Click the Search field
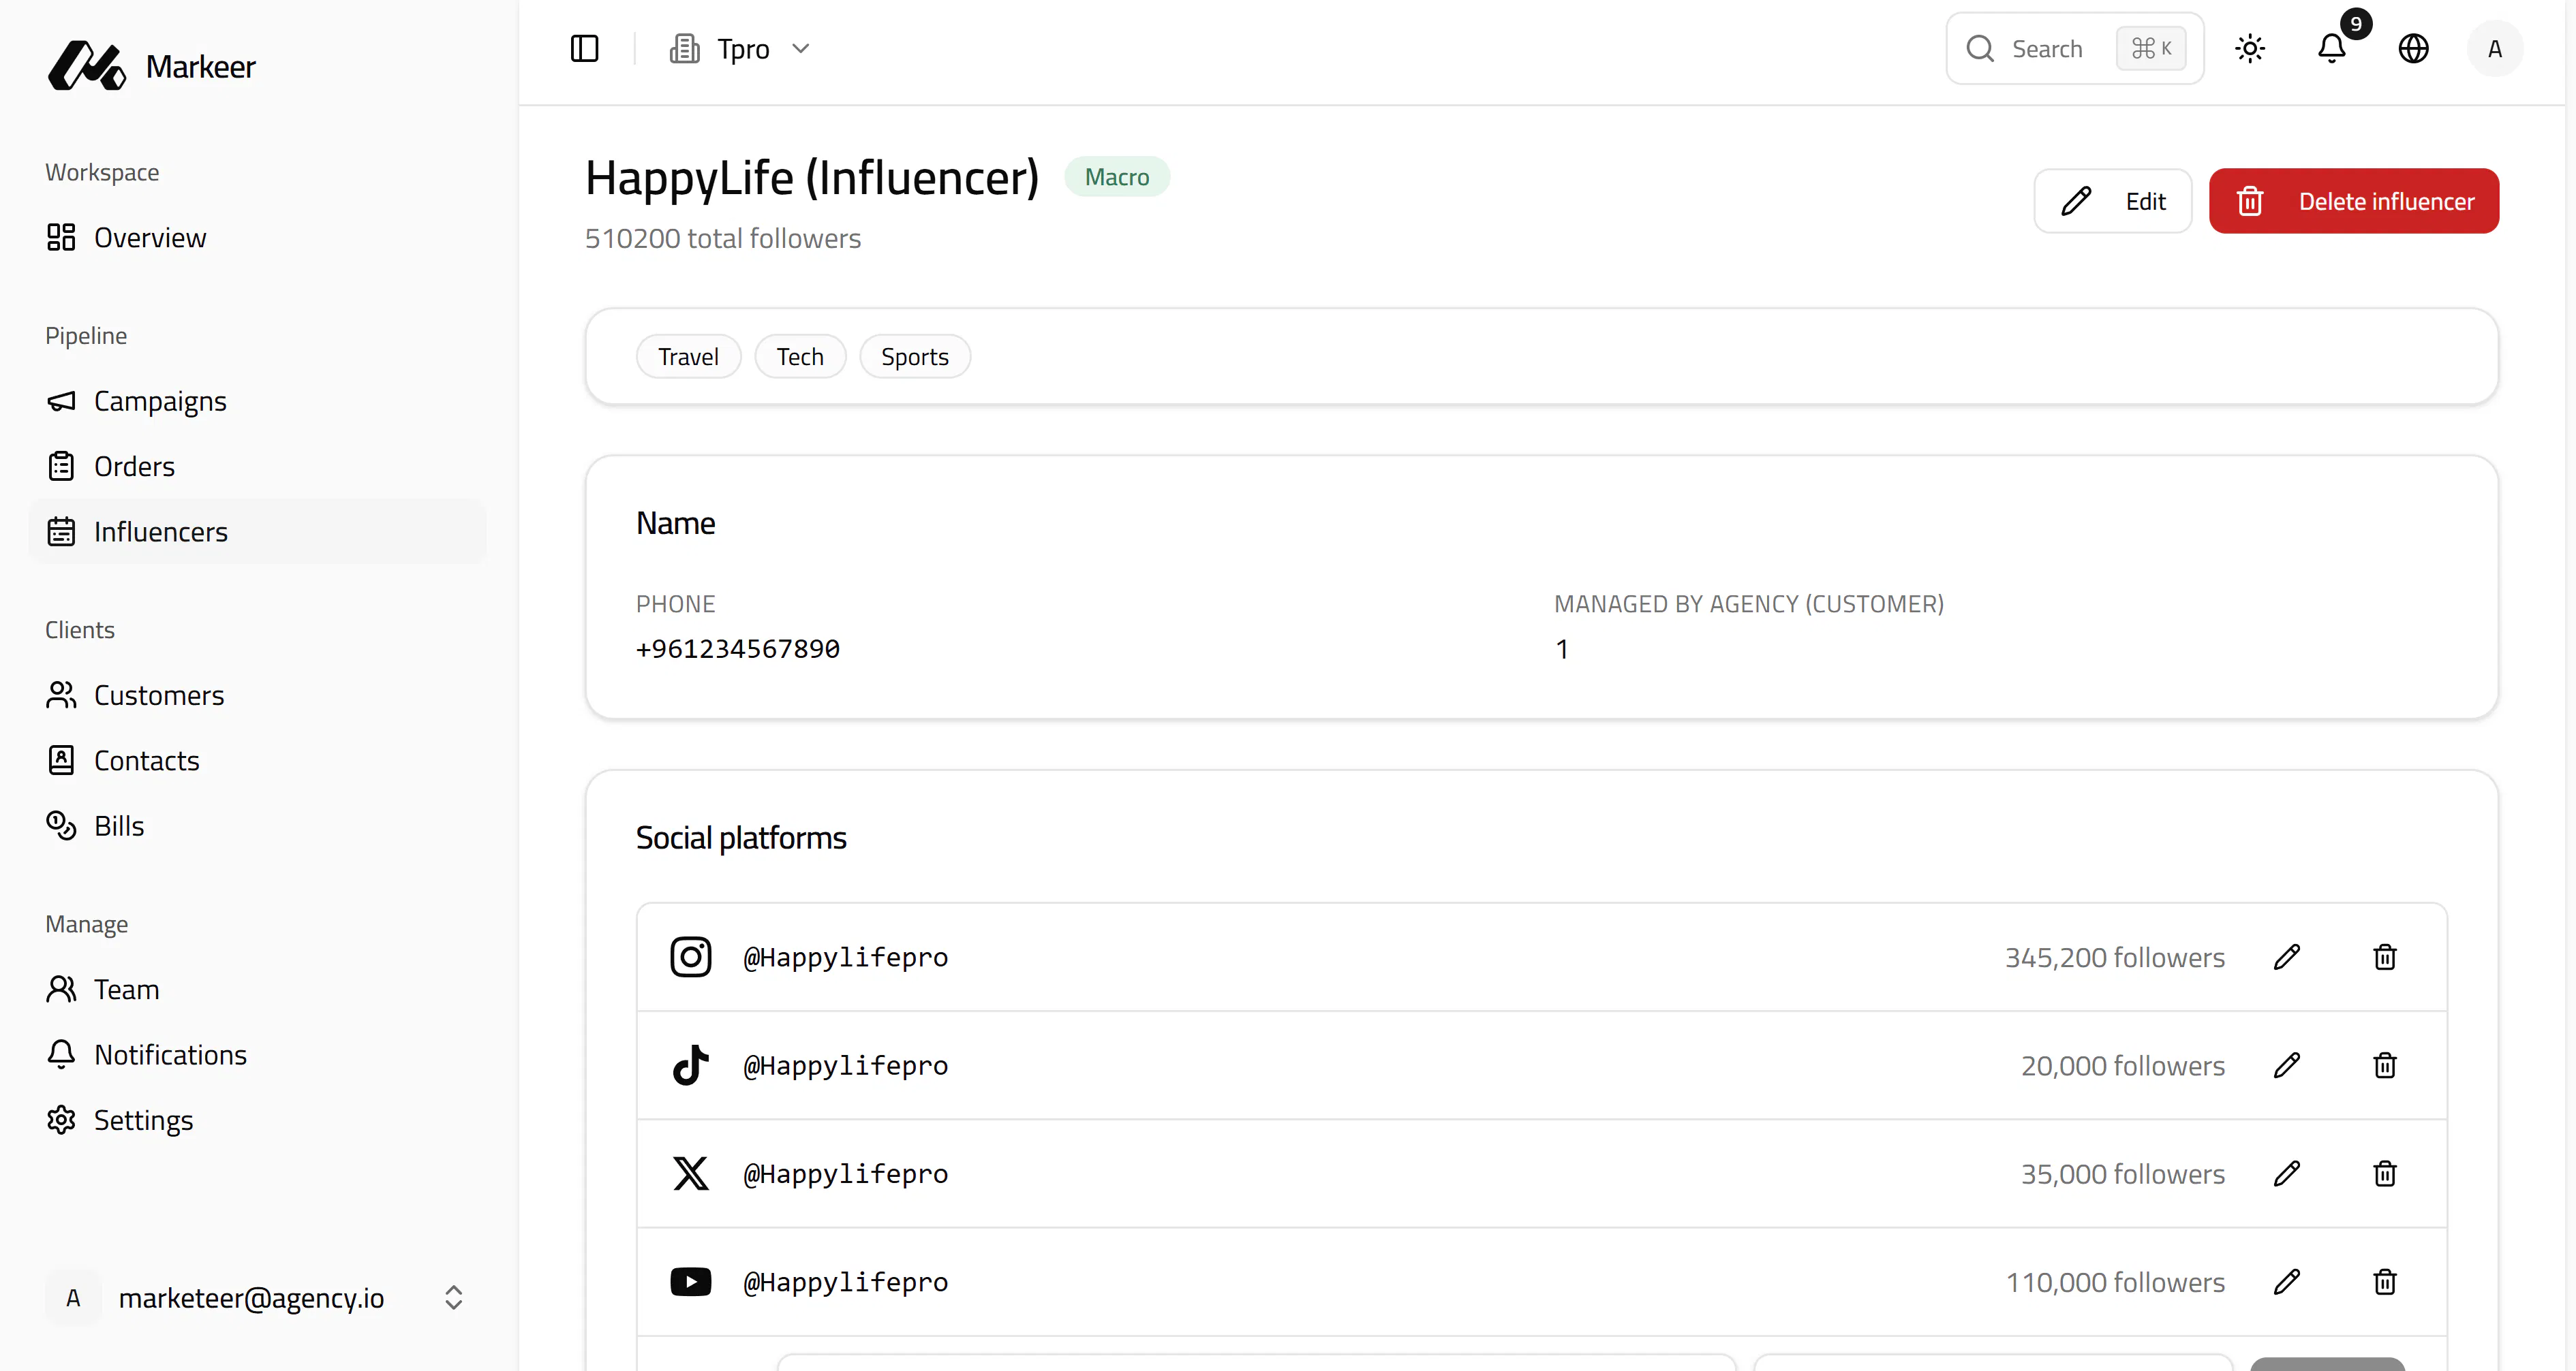The image size is (2576, 1371). click(2074, 48)
